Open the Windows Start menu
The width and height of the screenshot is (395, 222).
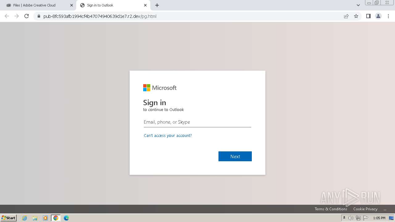pos(9,218)
